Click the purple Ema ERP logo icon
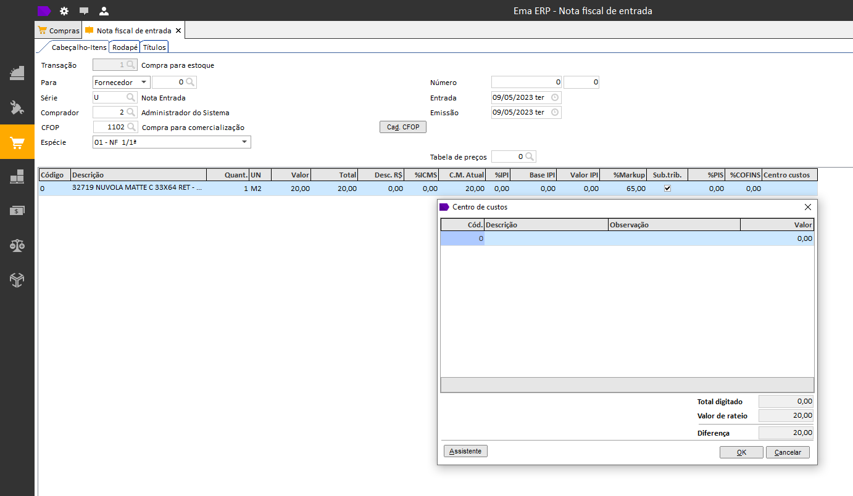The image size is (853, 496). point(44,10)
